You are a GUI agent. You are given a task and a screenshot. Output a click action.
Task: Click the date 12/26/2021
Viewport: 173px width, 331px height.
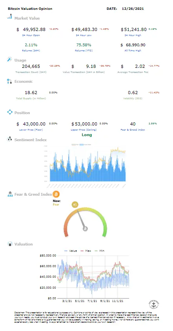click(x=133, y=9)
